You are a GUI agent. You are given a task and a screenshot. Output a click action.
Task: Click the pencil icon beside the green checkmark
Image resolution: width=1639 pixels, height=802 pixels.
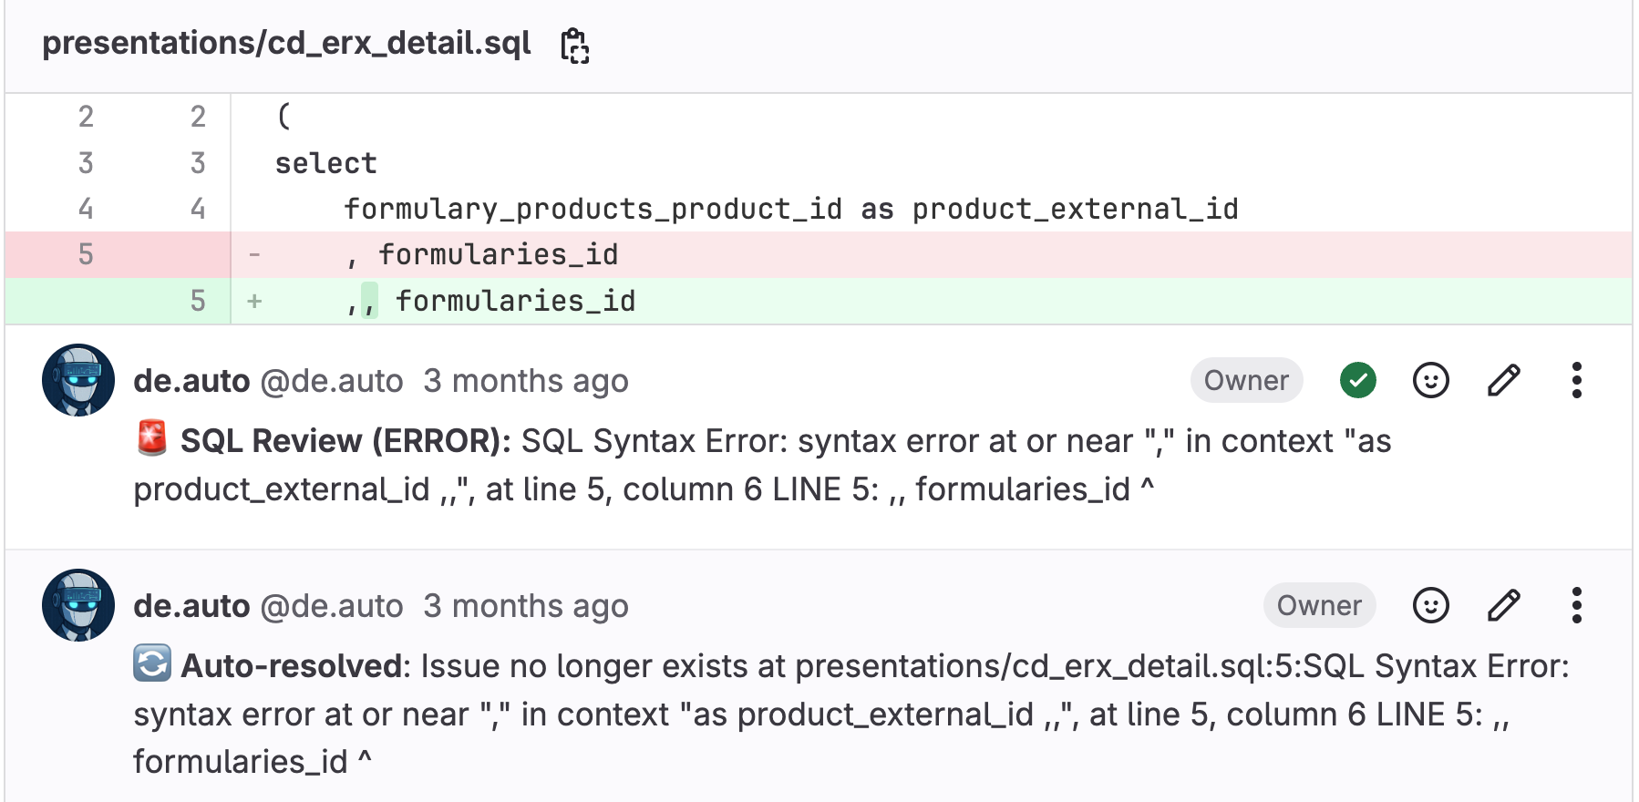tap(1503, 380)
